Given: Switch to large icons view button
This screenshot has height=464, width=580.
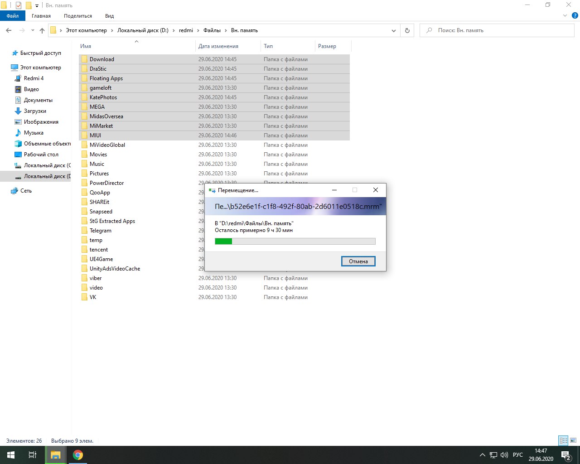Looking at the screenshot, I should pyautogui.click(x=573, y=440).
